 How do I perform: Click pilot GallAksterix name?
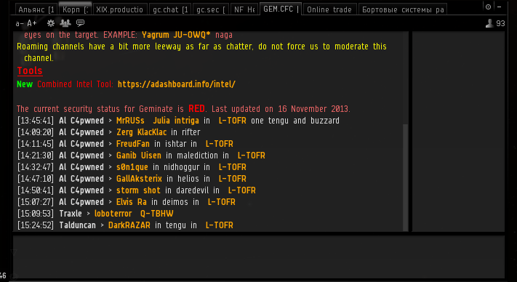(139, 179)
